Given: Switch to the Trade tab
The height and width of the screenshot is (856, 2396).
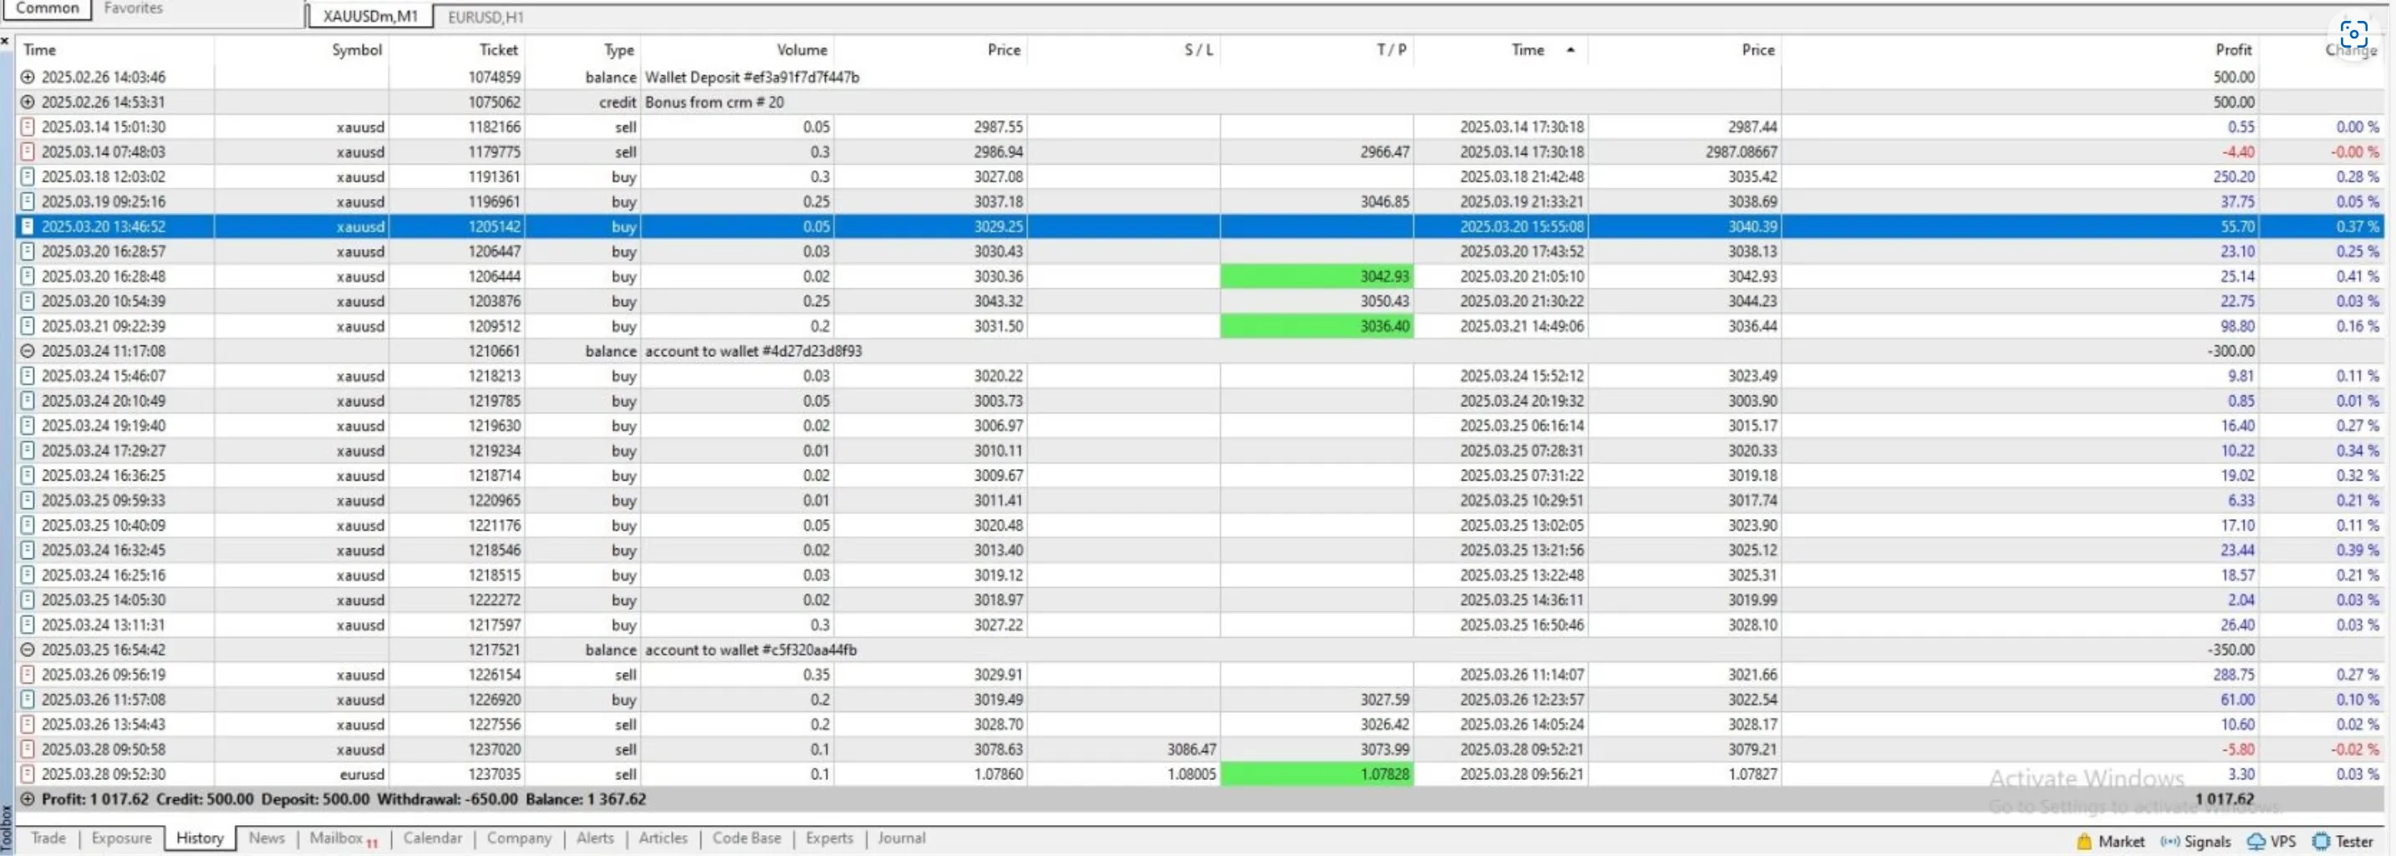Looking at the screenshot, I should (48, 838).
